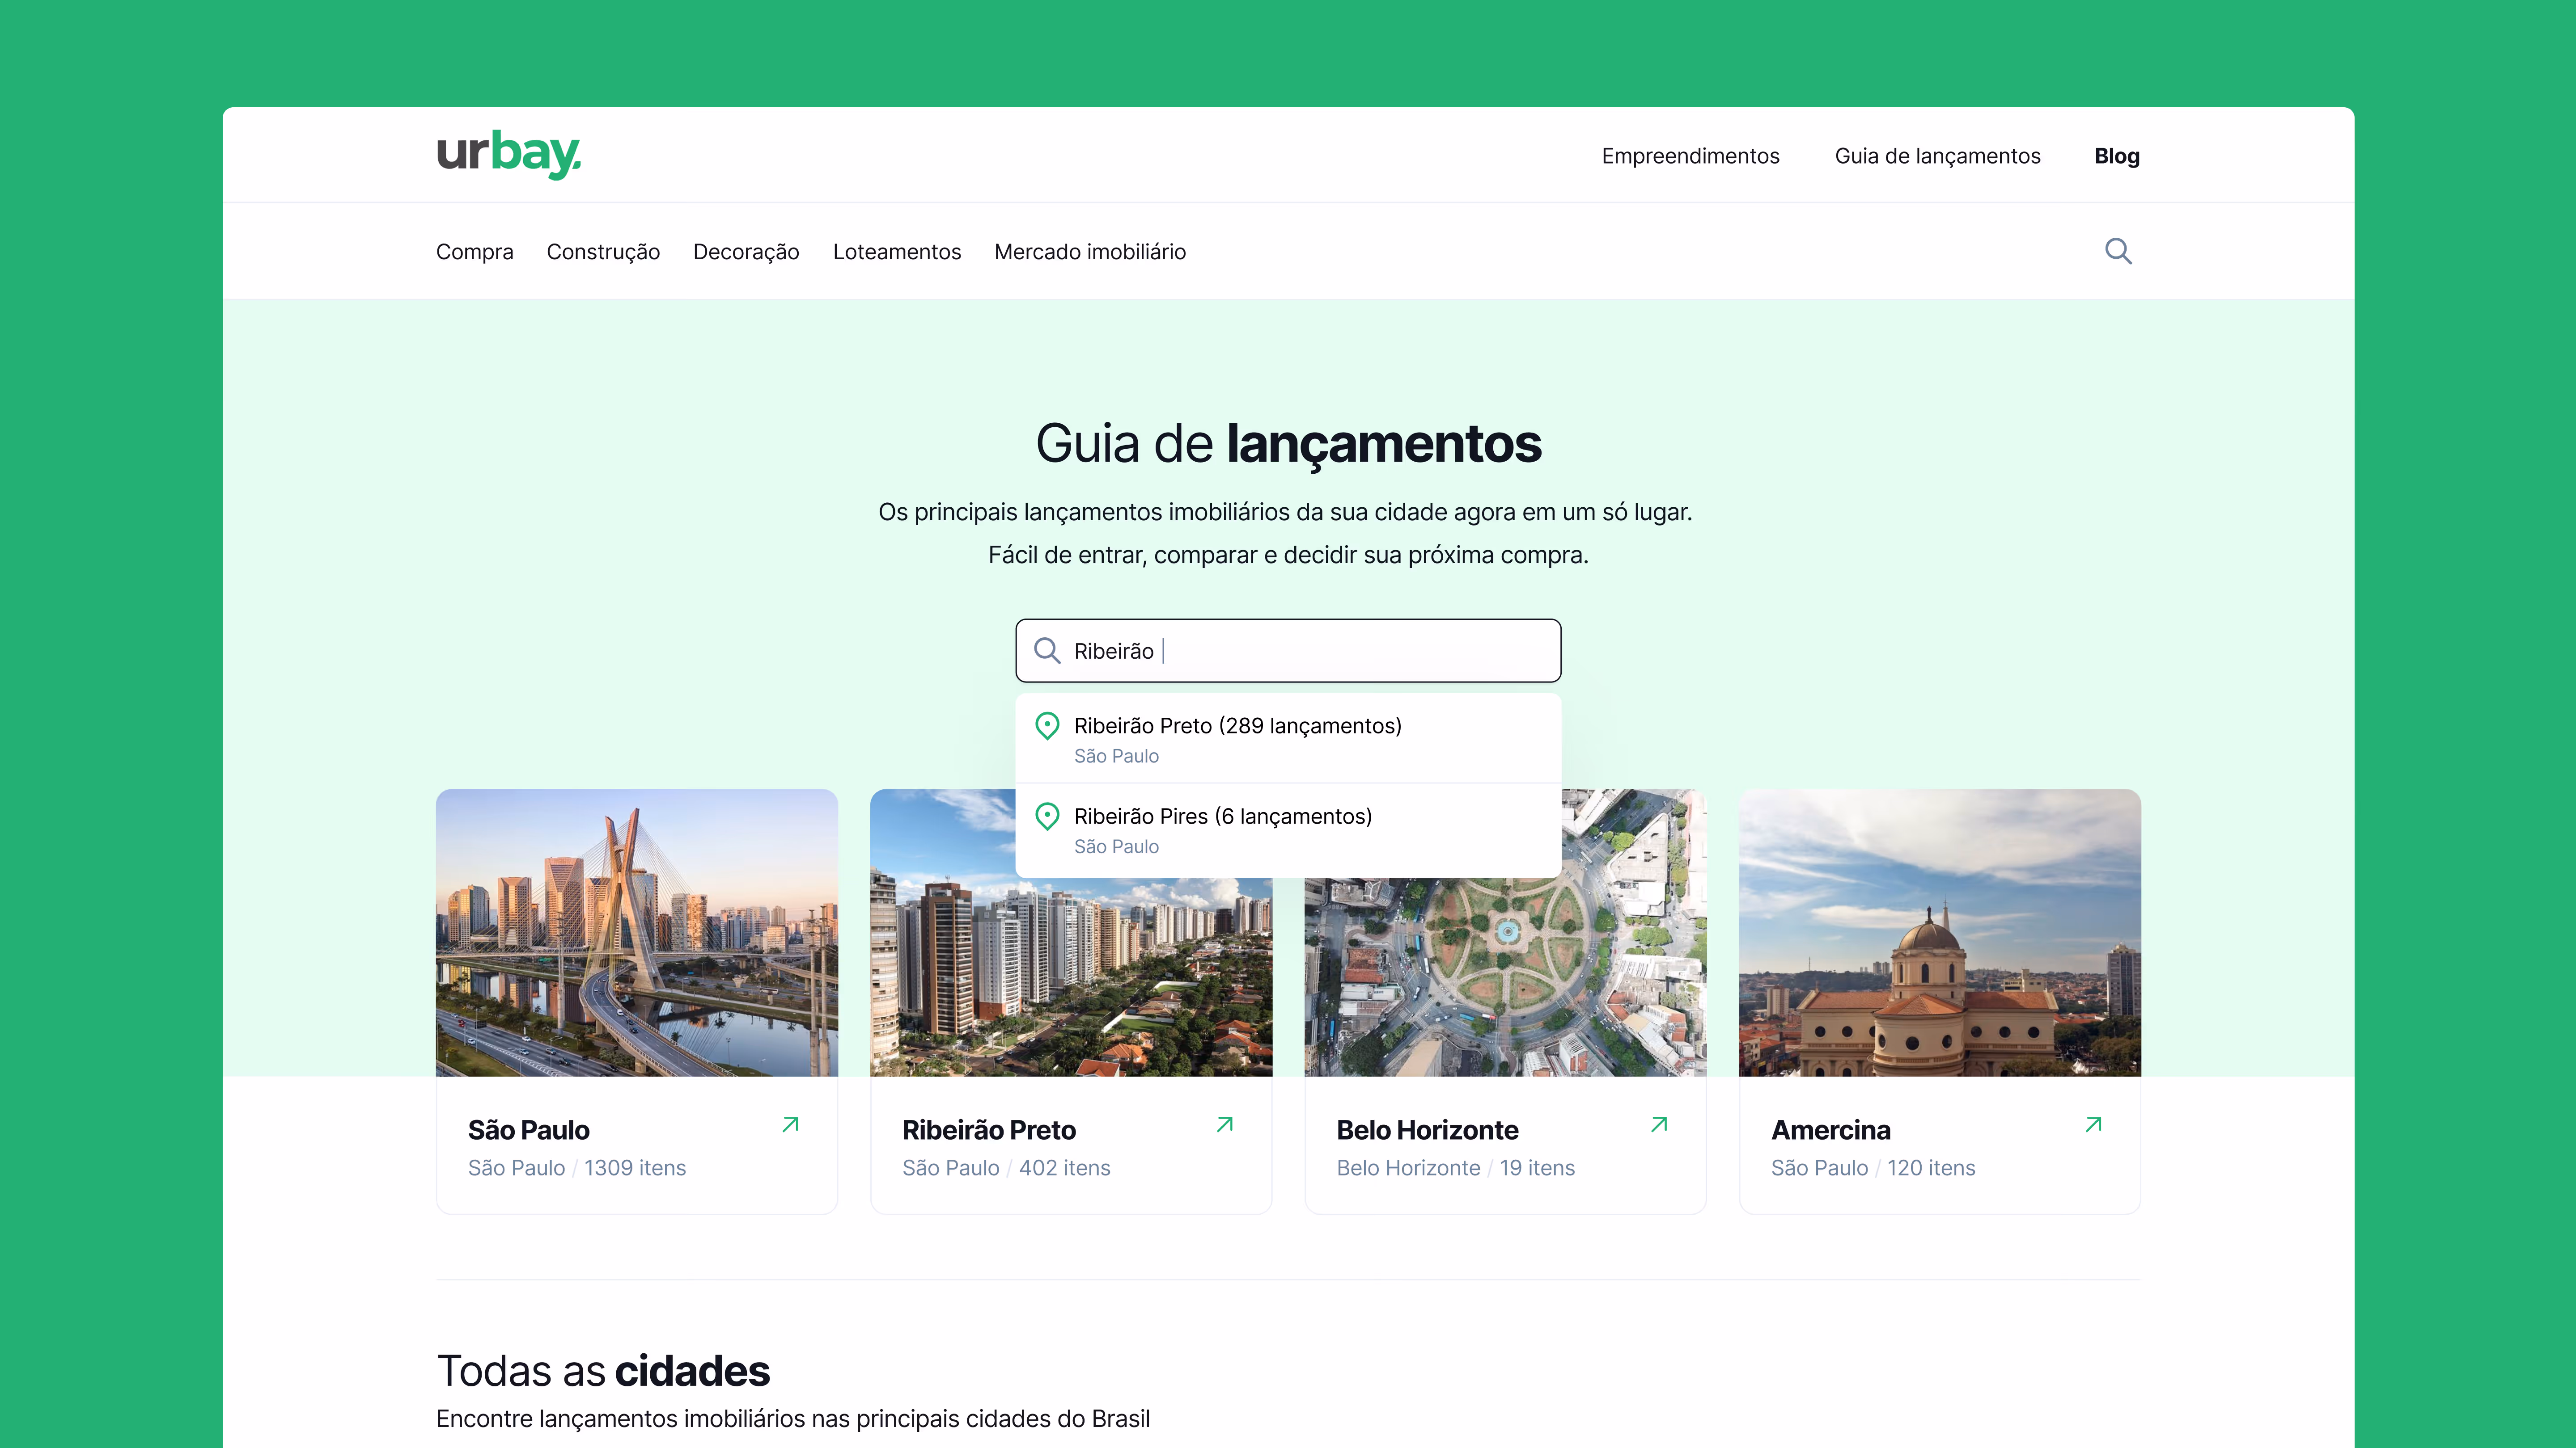
Task: Open the Amercina domed church photo
Action: point(1940,932)
